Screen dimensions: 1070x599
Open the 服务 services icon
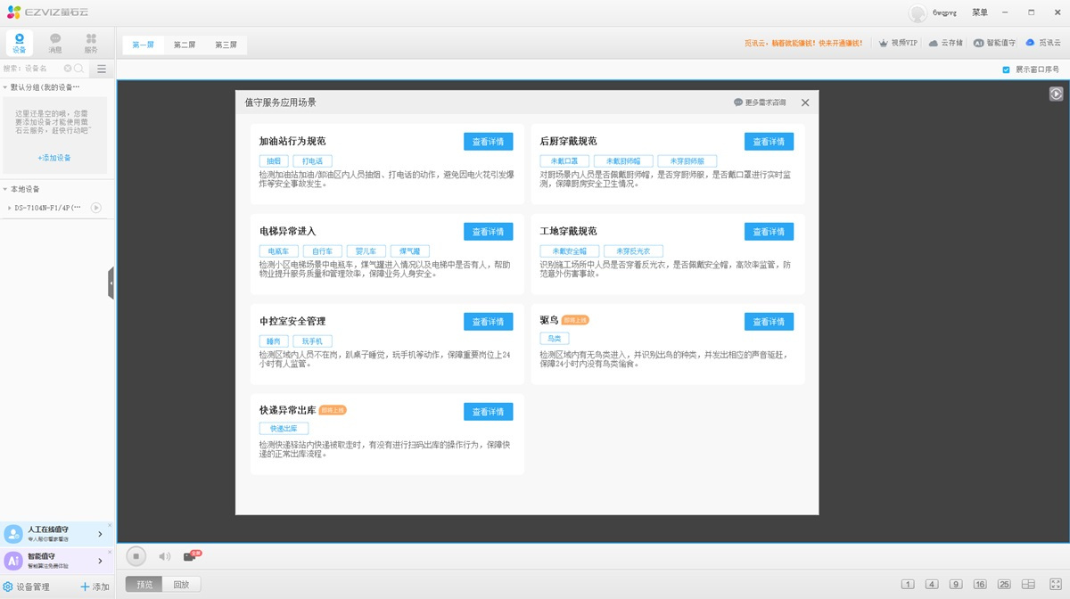coord(91,43)
